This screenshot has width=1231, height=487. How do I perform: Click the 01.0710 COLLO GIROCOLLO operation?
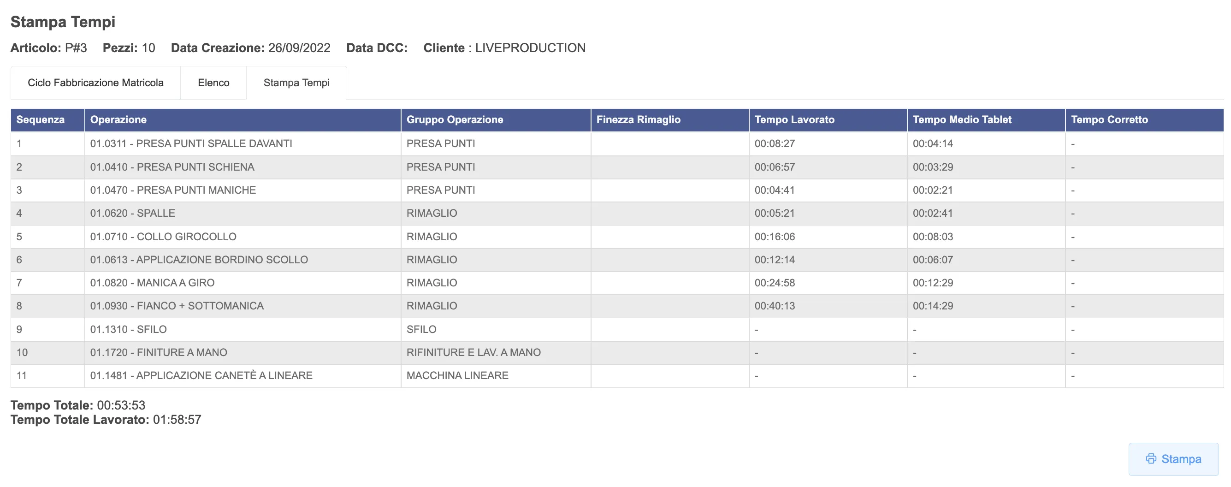tap(163, 237)
